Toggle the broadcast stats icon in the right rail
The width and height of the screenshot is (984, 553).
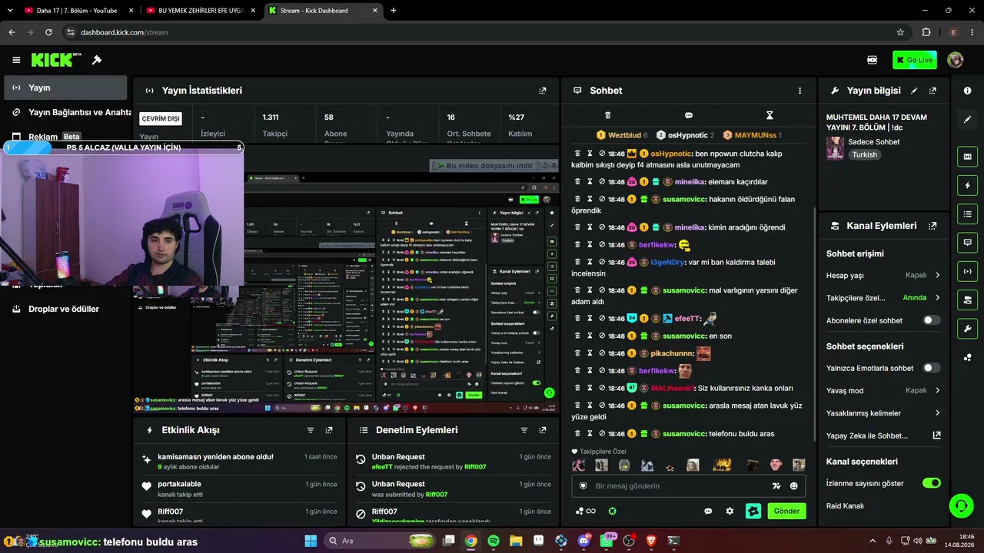[x=967, y=270]
